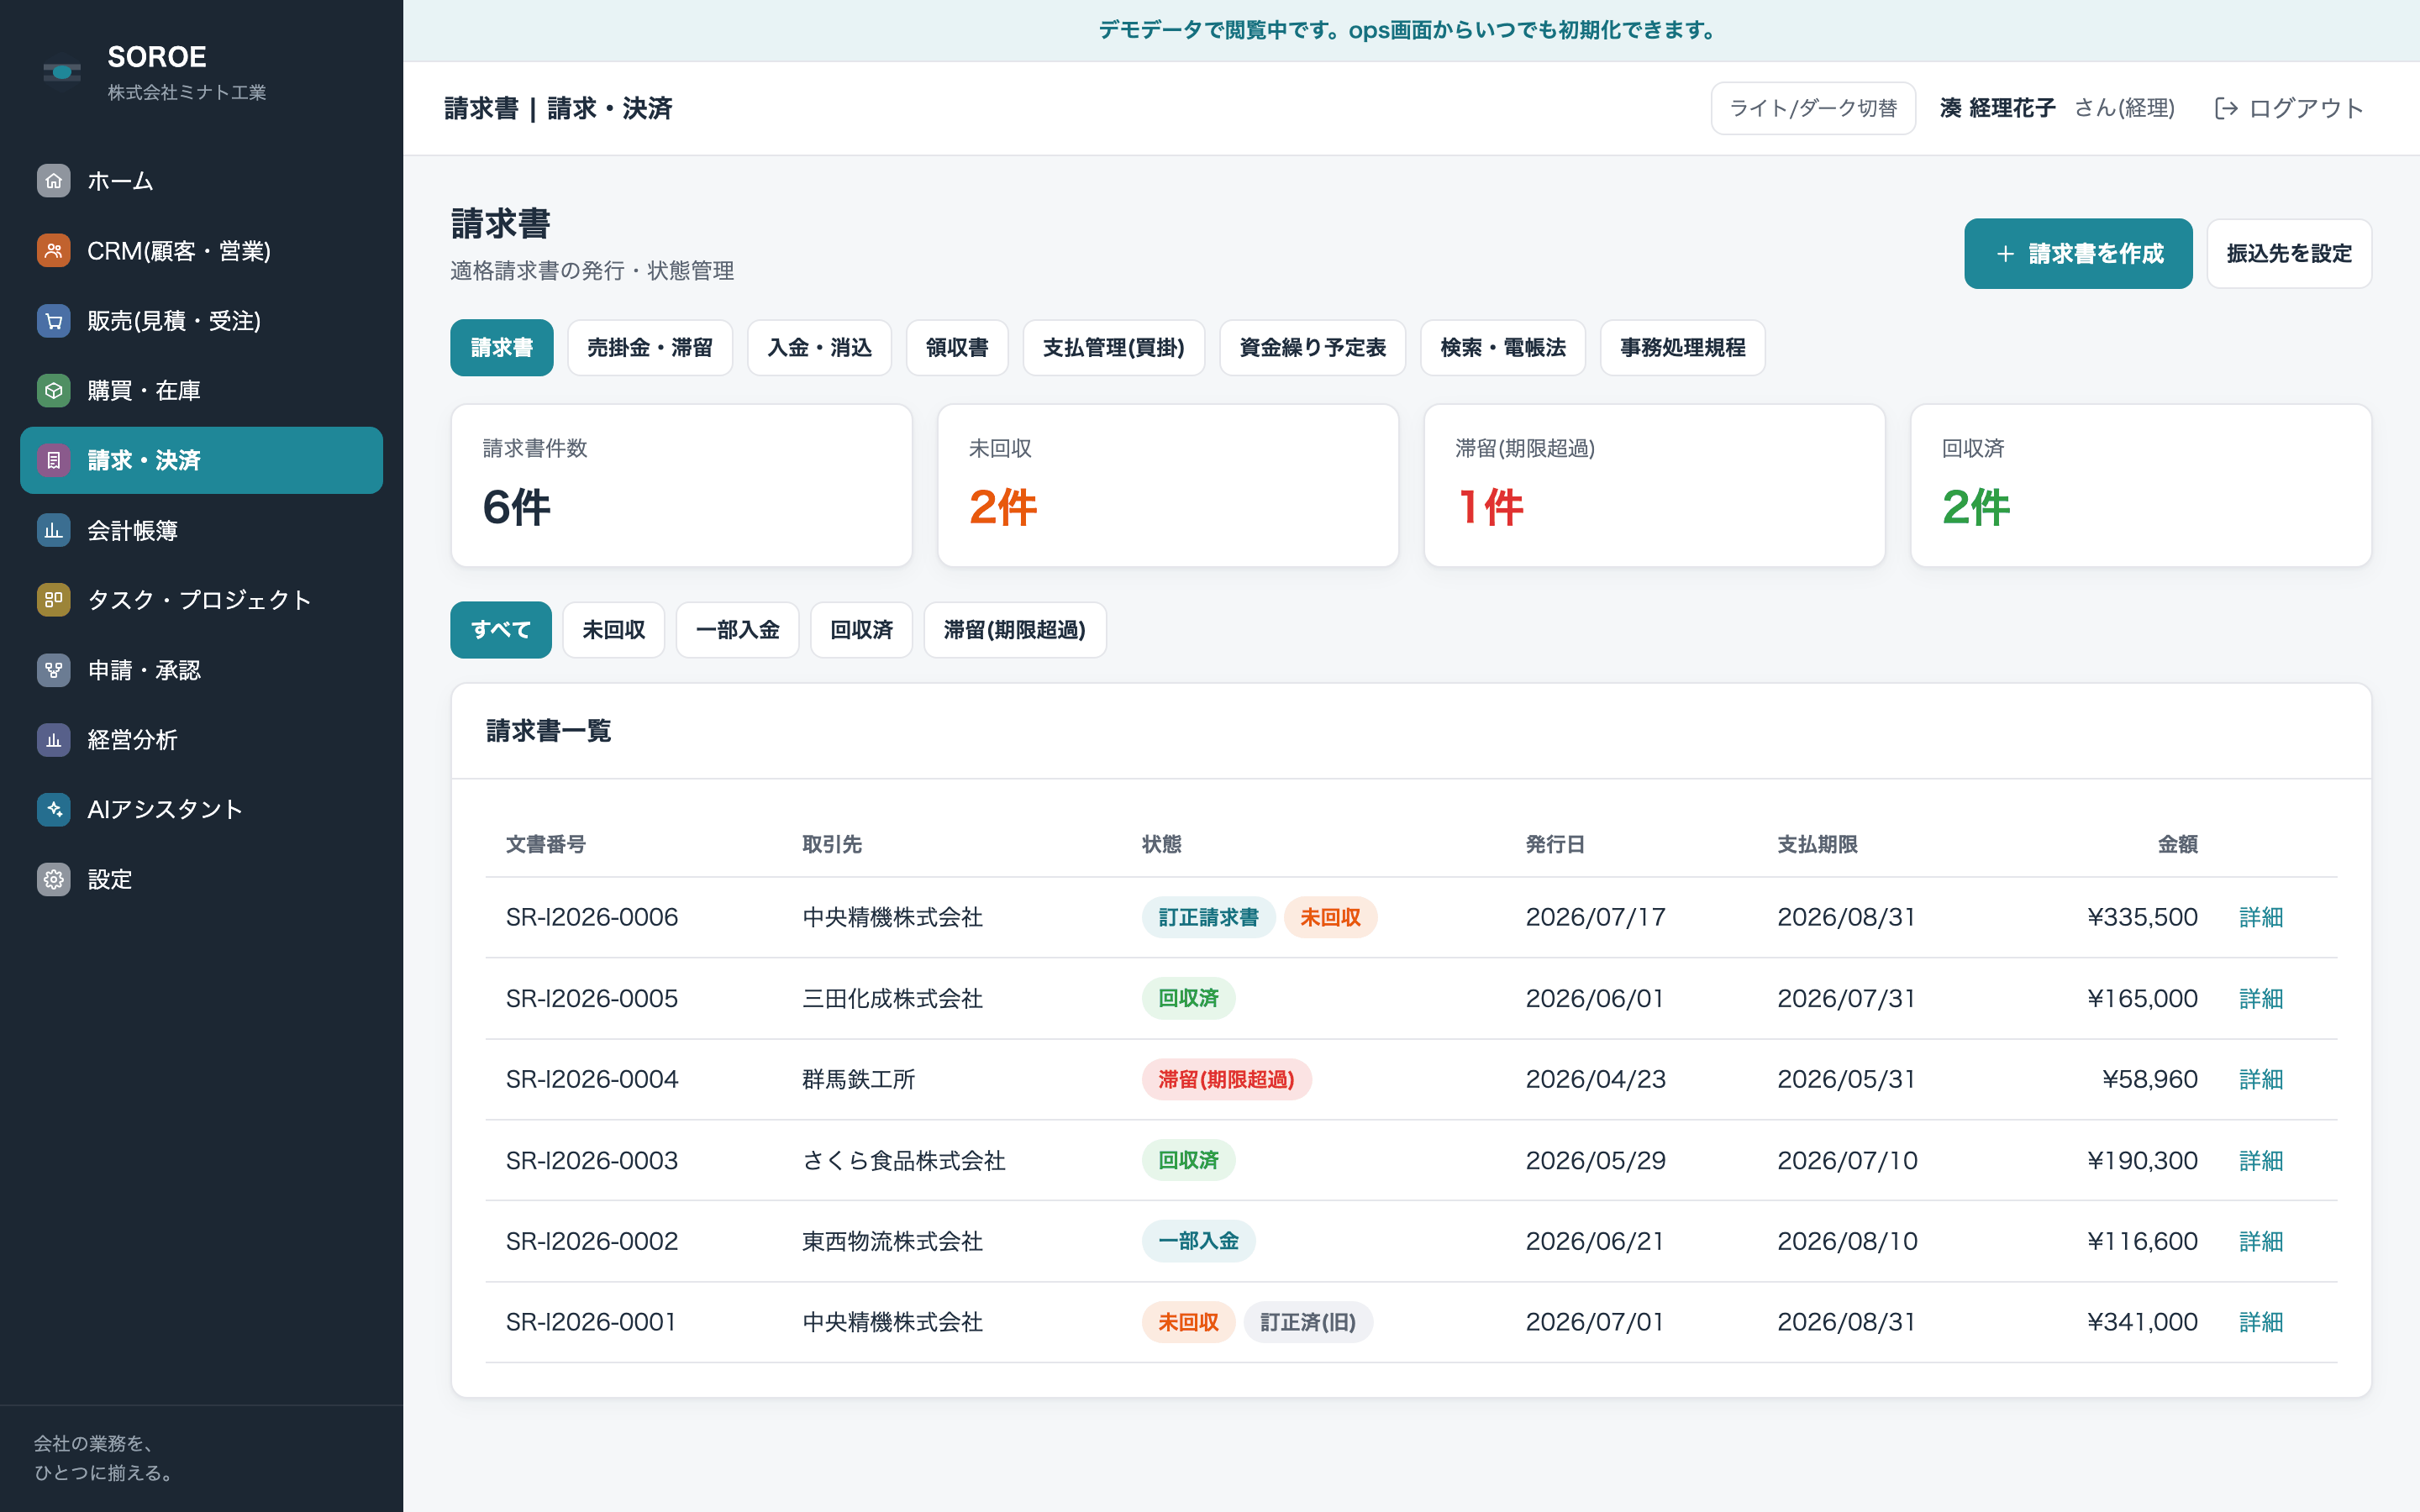
Task: Click the 請求書を作成 button
Action: click(x=2078, y=254)
